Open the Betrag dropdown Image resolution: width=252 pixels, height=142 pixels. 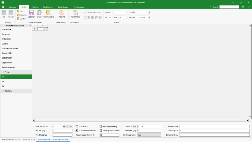(143, 17)
